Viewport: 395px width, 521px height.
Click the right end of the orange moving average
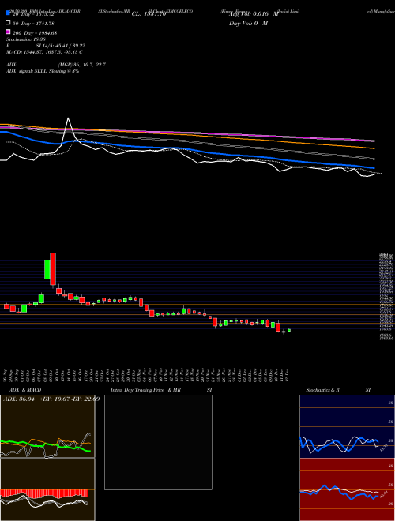coord(373,148)
